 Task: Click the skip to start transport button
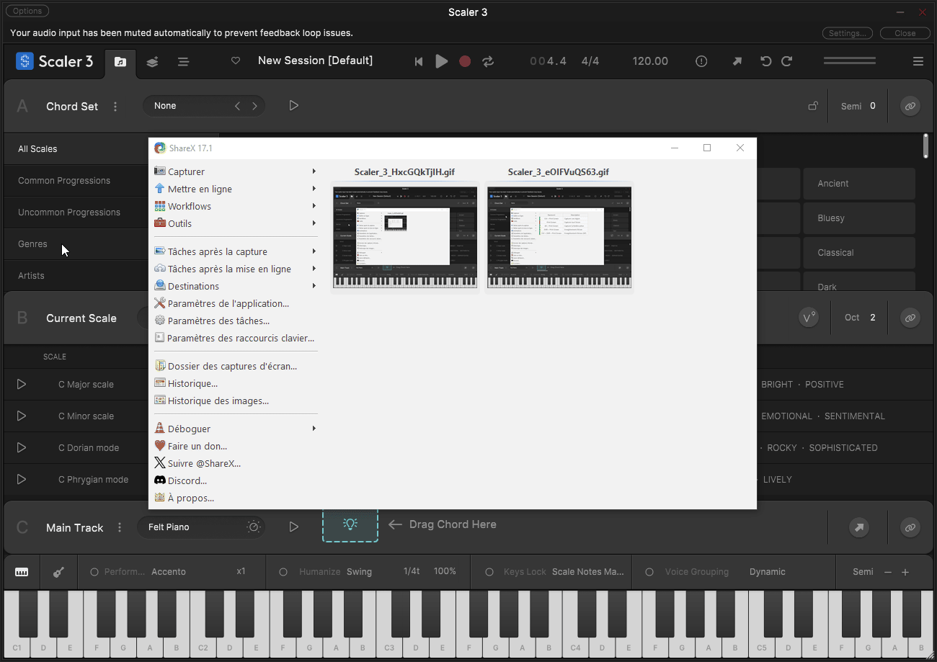(419, 62)
